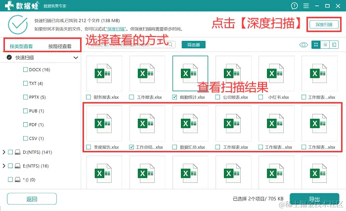Minimize the 数据蛙 window
This screenshot has height=211, width=346.
click(317, 6)
